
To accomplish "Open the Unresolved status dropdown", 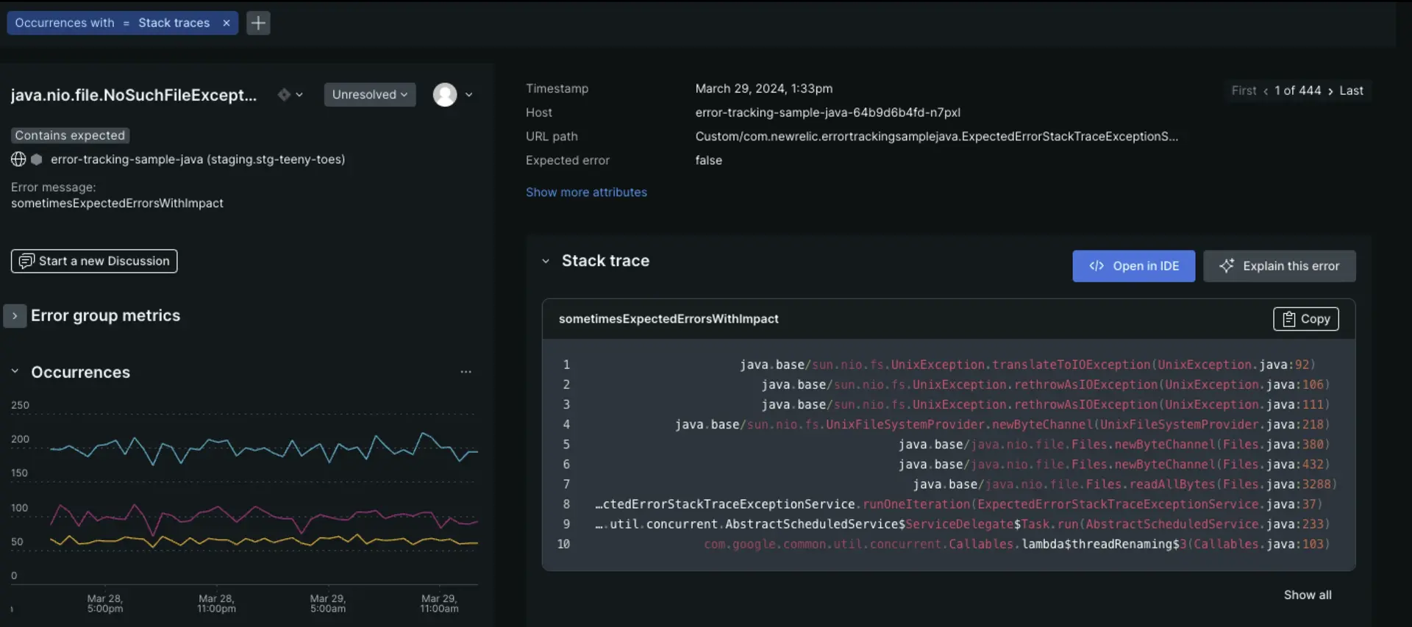I will click(x=369, y=95).
